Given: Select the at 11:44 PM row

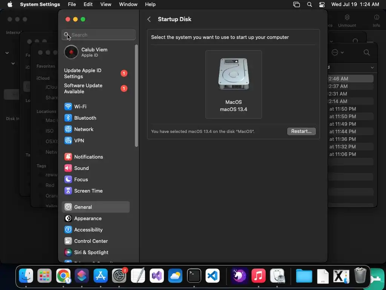Looking at the screenshot, I should (x=351, y=131).
